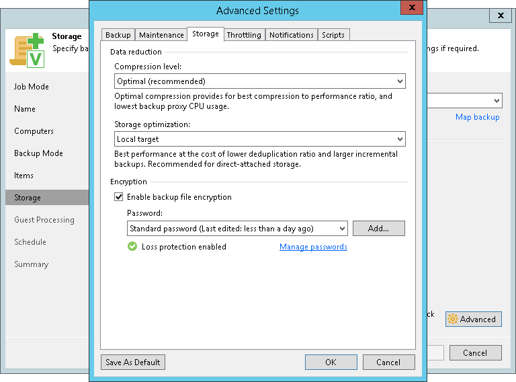Toggle Enable backup file encryption checkbox
The height and width of the screenshot is (382, 516).
tap(119, 197)
